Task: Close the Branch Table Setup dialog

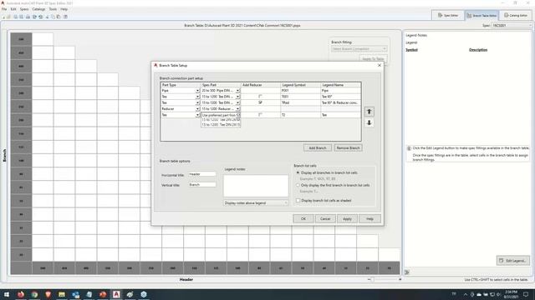Action: 379,65
